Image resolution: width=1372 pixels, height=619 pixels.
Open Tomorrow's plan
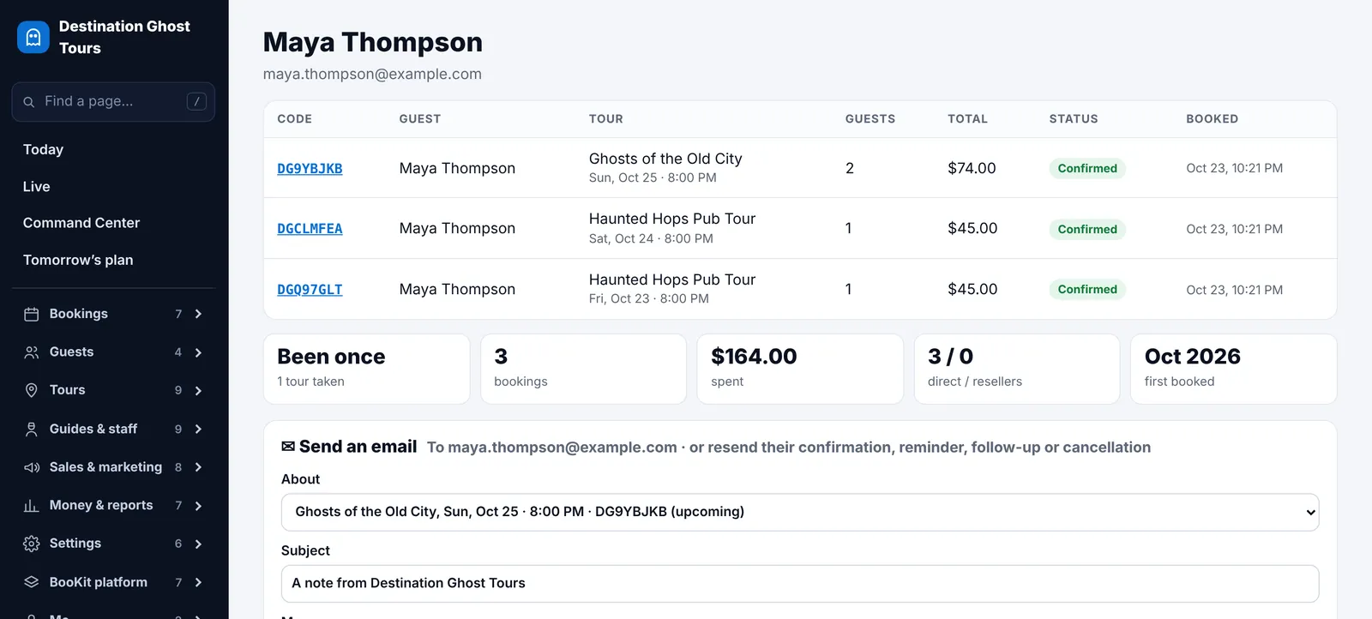point(78,260)
